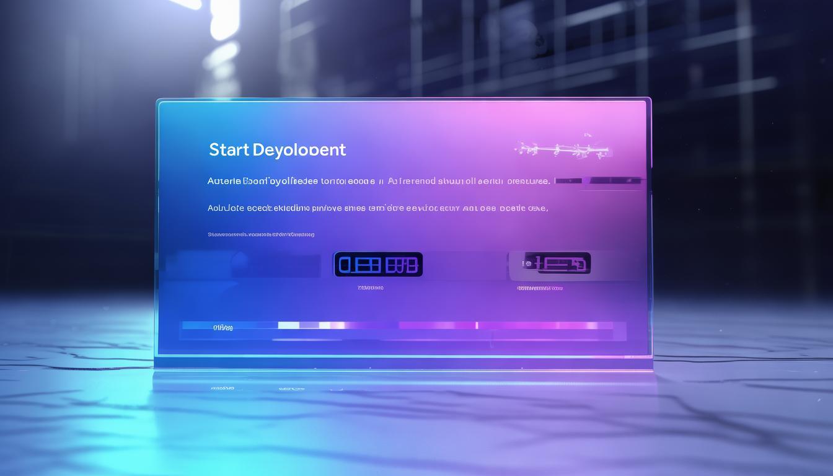This screenshot has height=476, width=833.
Task: Click small icon at left edge of purple button
Action: pyautogui.click(x=527, y=263)
